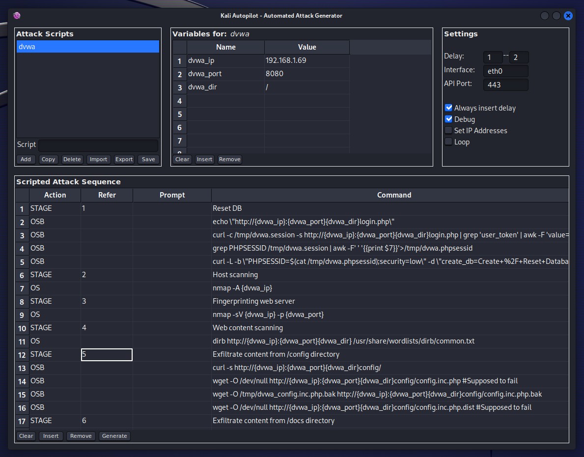Select the dvwa_ip variable name cell
This screenshot has height=457, width=584.
click(226, 60)
